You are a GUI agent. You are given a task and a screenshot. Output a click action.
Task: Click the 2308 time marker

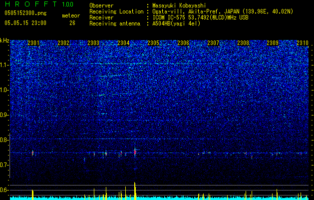tap(243, 42)
